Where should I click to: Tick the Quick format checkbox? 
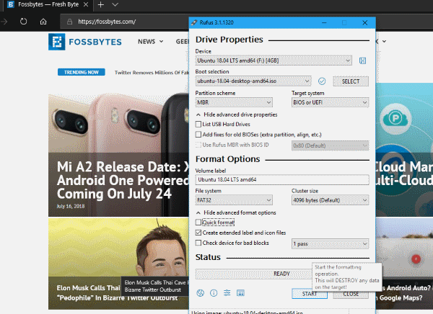pos(199,223)
